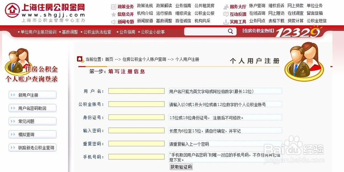Open the 信息公开 menu
Image resolution: width=344 pixels, height=172 pixels.
(x=126, y=14)
